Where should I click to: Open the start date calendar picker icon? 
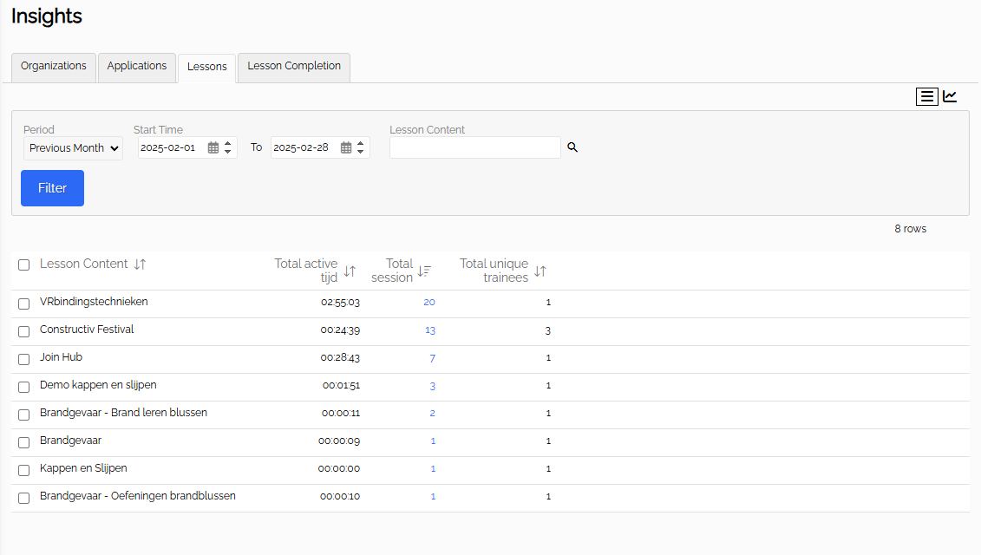[x=213, y=147]
